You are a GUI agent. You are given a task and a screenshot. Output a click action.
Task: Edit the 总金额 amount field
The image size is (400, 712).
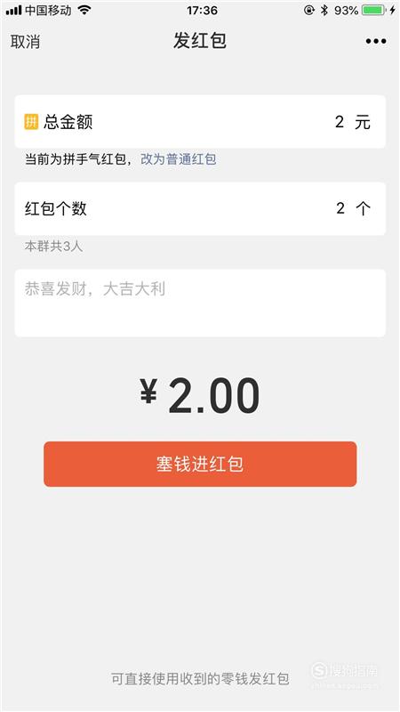pyautogui.click(x=200, y=122)
